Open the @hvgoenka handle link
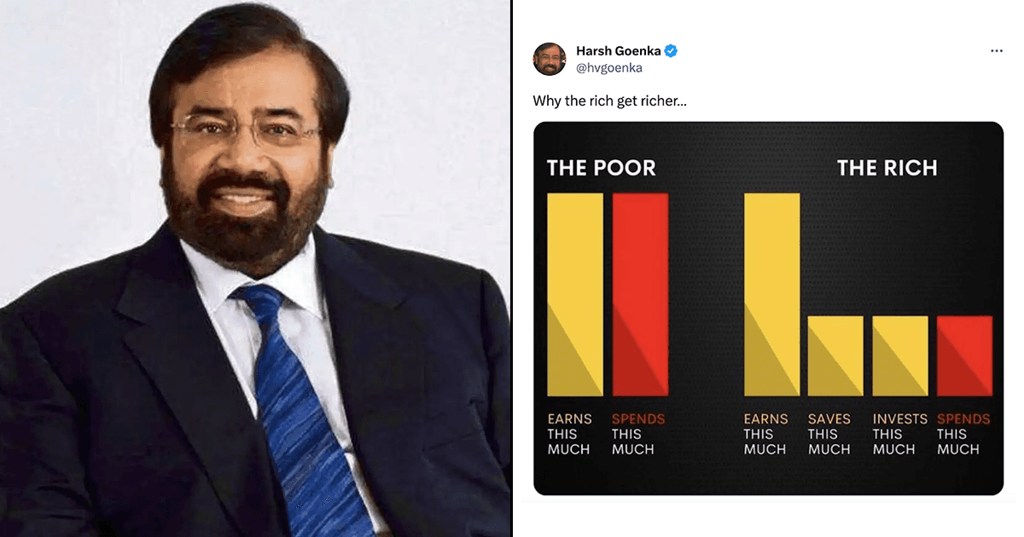This screenshot has height=537, width=1024. coord(609,67)
